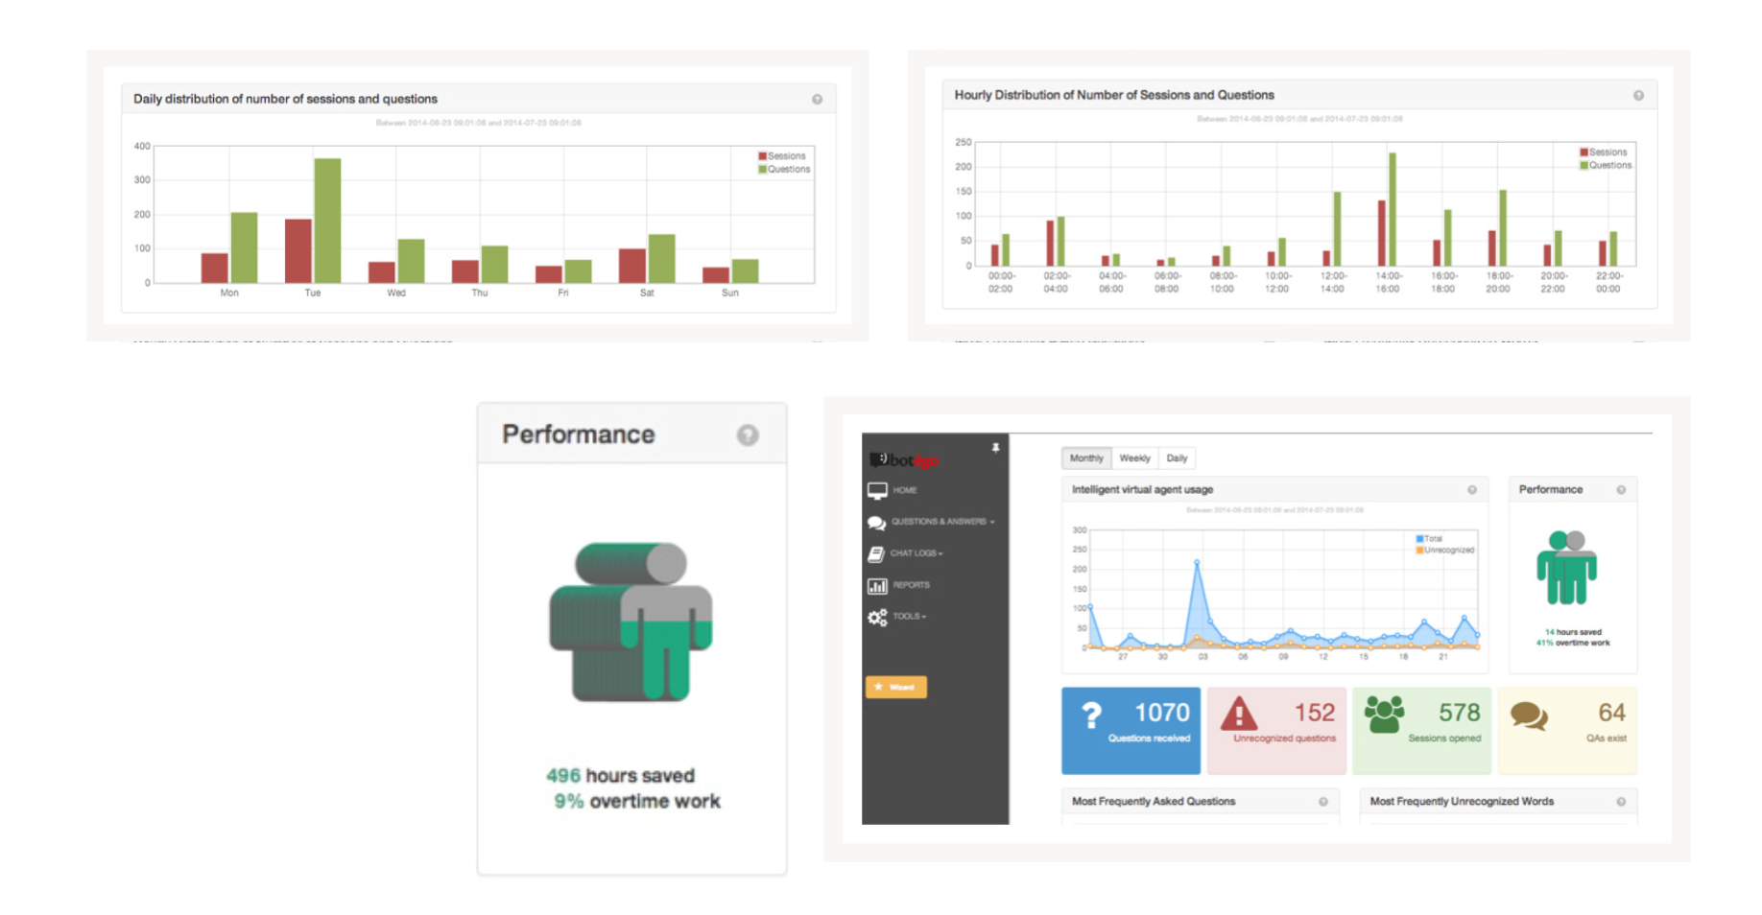Screen dimensions: 1762x915
Task: Select the Monthly tab
Action: 1086,458
